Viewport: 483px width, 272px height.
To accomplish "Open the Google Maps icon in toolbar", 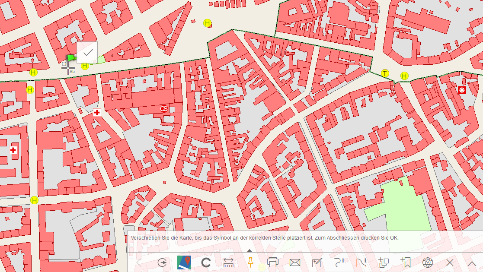I will click(184, 263).
